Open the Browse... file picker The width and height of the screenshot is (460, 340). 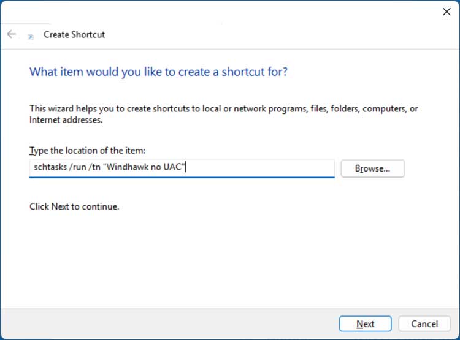372,168
